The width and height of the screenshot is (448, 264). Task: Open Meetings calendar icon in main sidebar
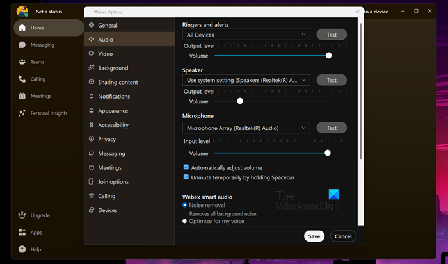click(x=22, y=96)
